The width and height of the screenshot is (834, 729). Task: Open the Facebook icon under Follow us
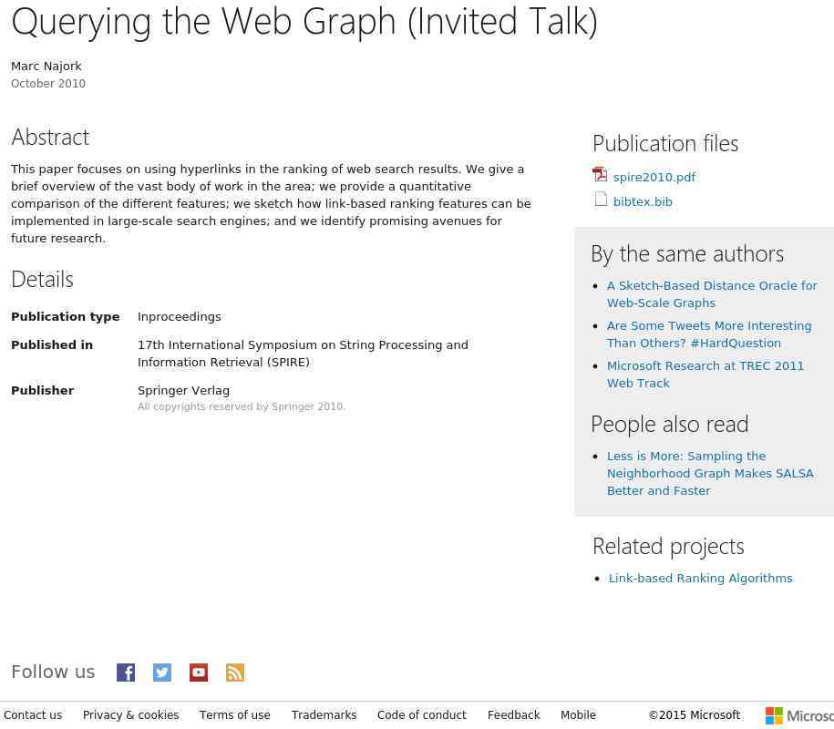click(x=126, y=673)
